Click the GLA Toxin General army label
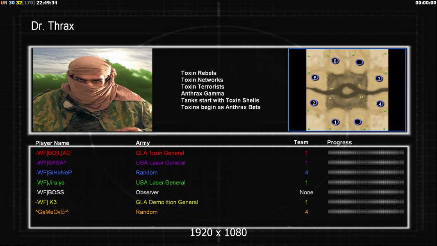This screenshot has height=246, width=437. [x=160, y=153]
